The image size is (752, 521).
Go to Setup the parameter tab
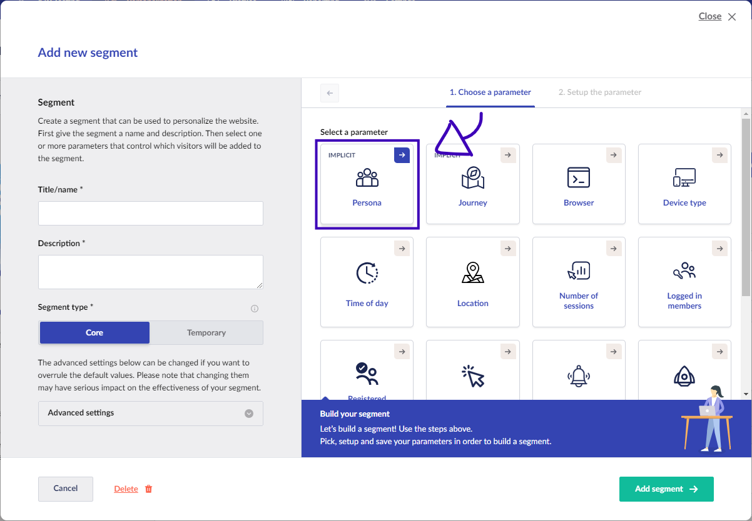point(599,92)
